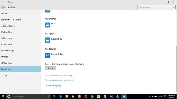Click the Find a setting search box
Image resolution: width=177 pixels, height=99 pixels.
(x=156, y=7)
